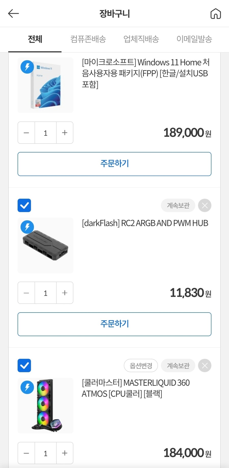Tap 옵션변경 on the MASTERLIQUID cooler
The image size is (229, 468).
141,365
